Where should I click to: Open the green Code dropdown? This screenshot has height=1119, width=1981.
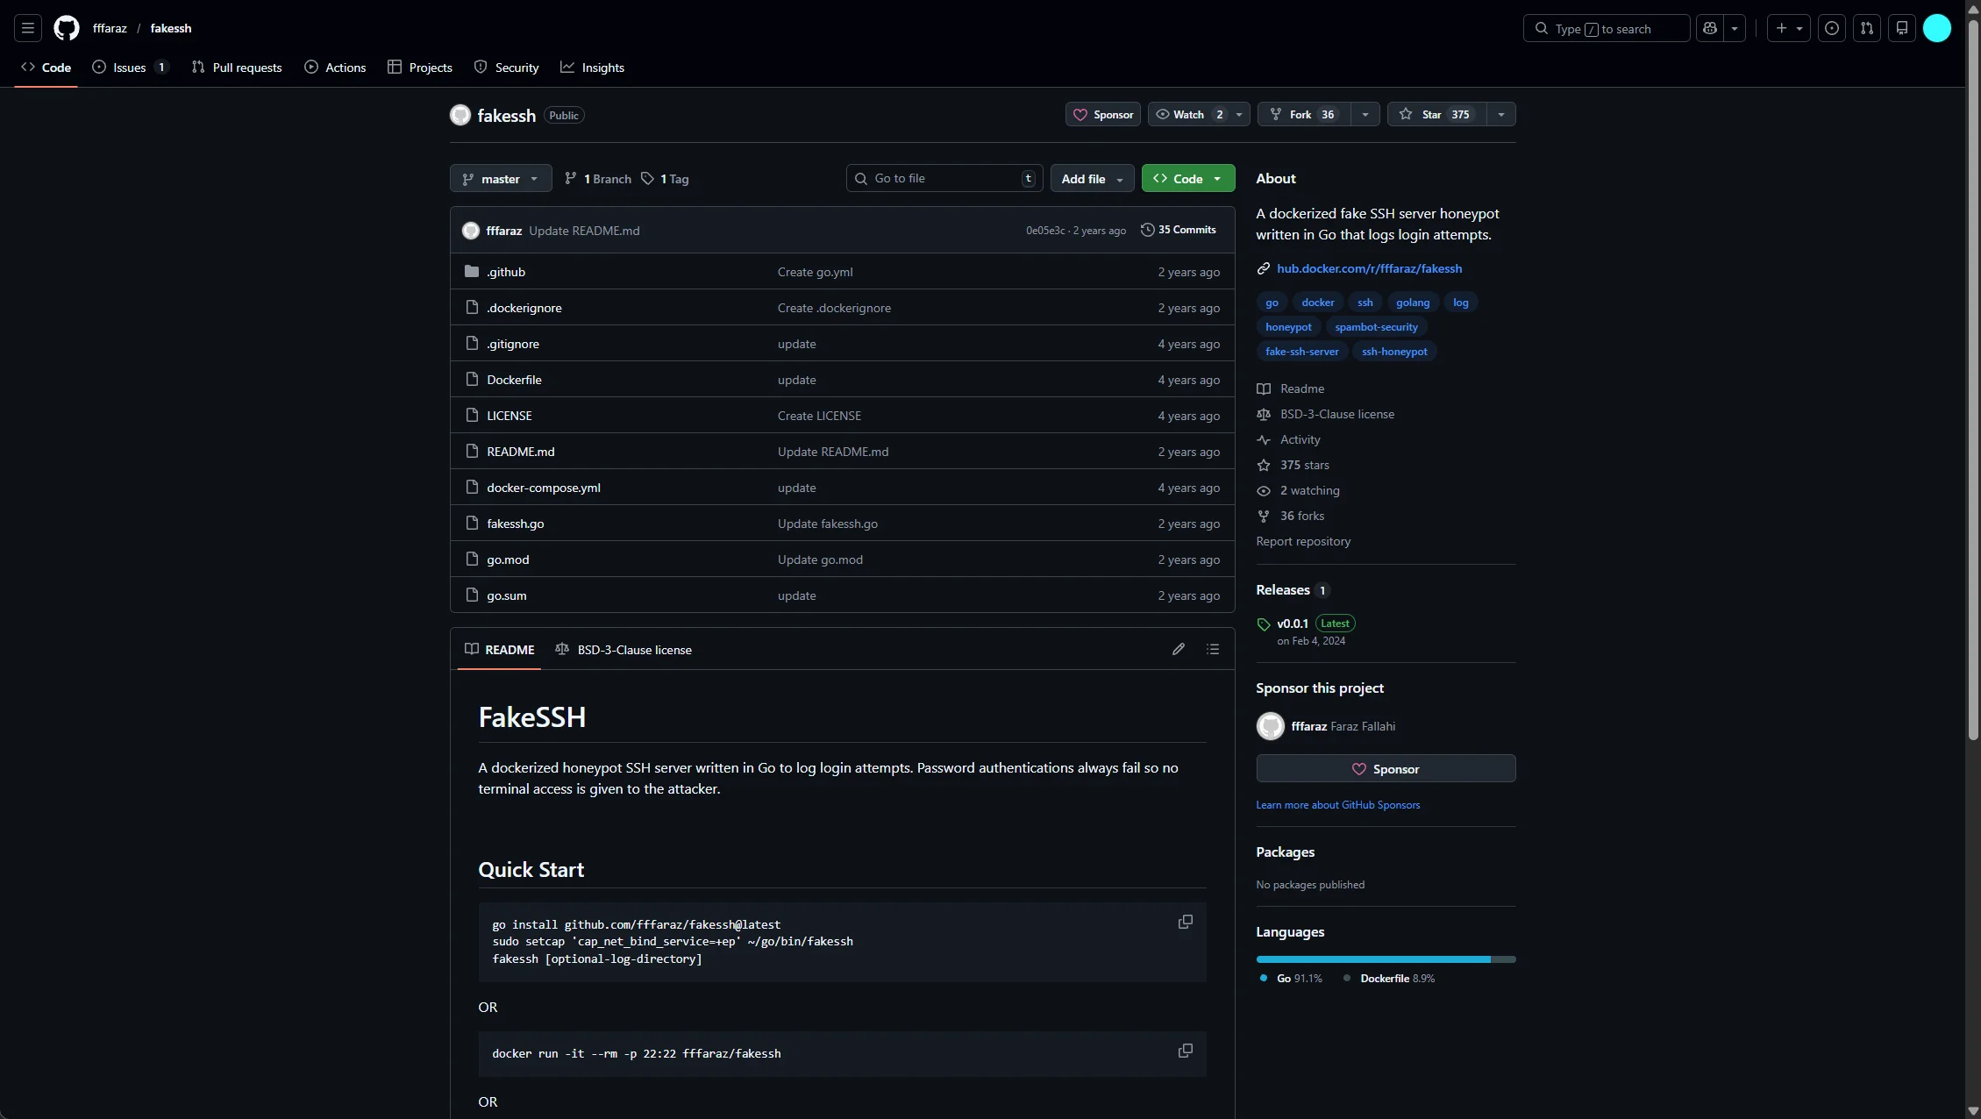click(1187, 179)
